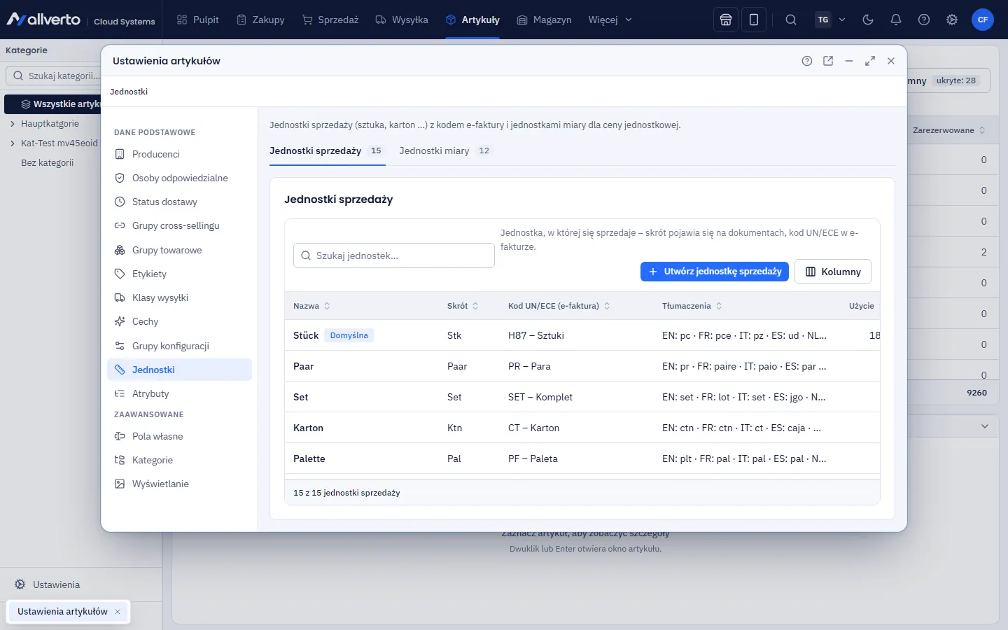Image resolution: width=1008 pixels, height=630 pixels.
Task: Sort by Tłumaczenia column
Action: 692,306
